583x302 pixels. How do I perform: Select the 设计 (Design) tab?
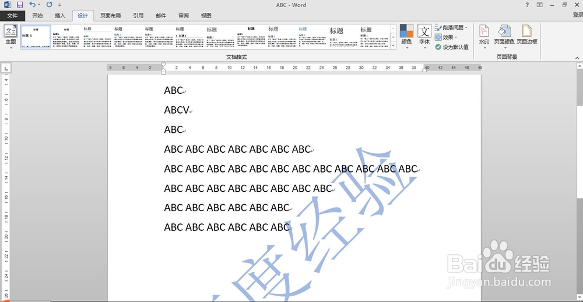(x=83, y=16)
